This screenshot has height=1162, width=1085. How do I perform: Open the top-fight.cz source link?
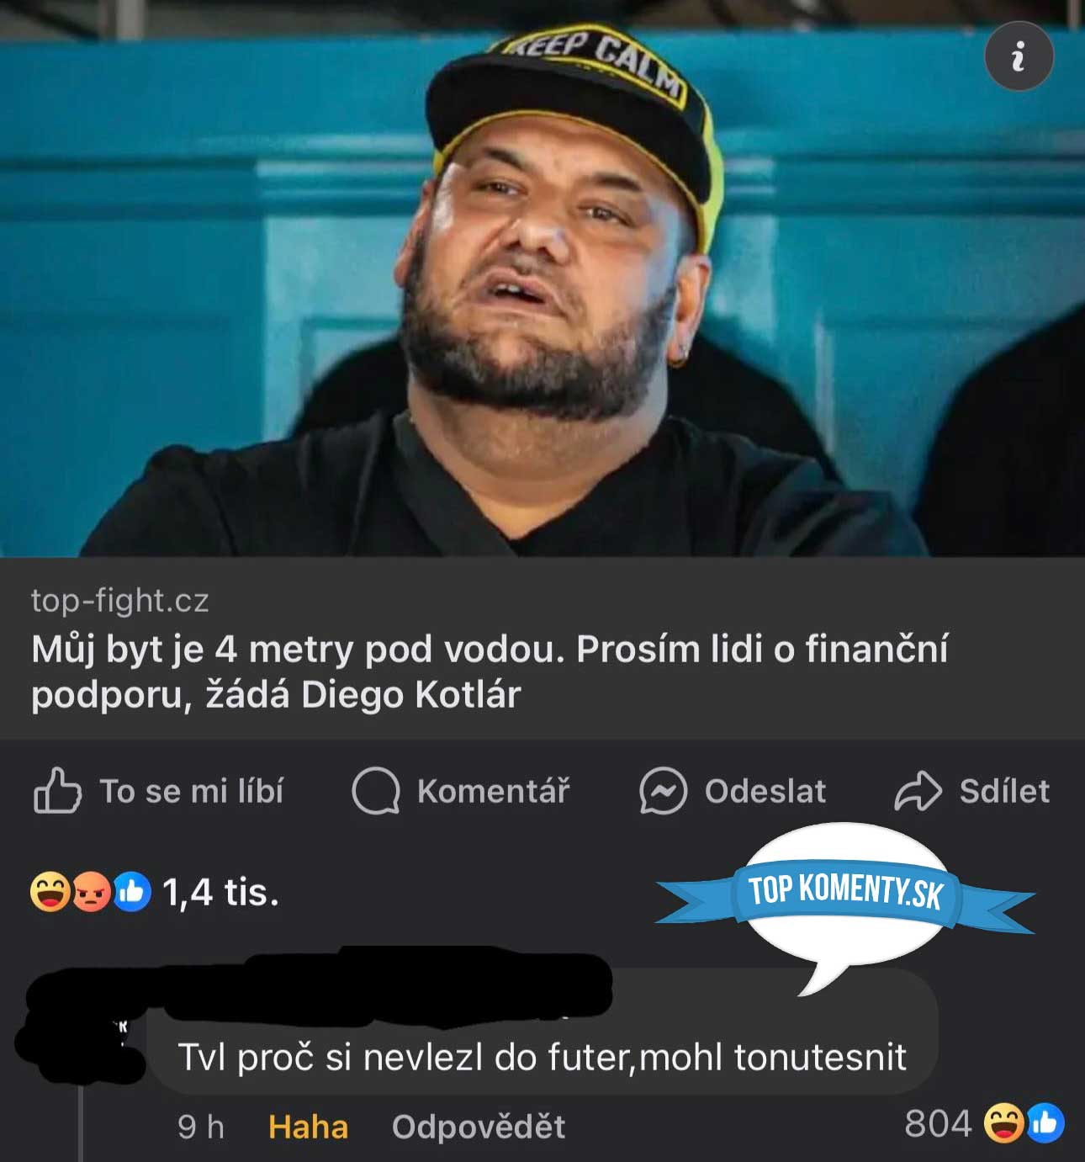[x=120, y=600]
